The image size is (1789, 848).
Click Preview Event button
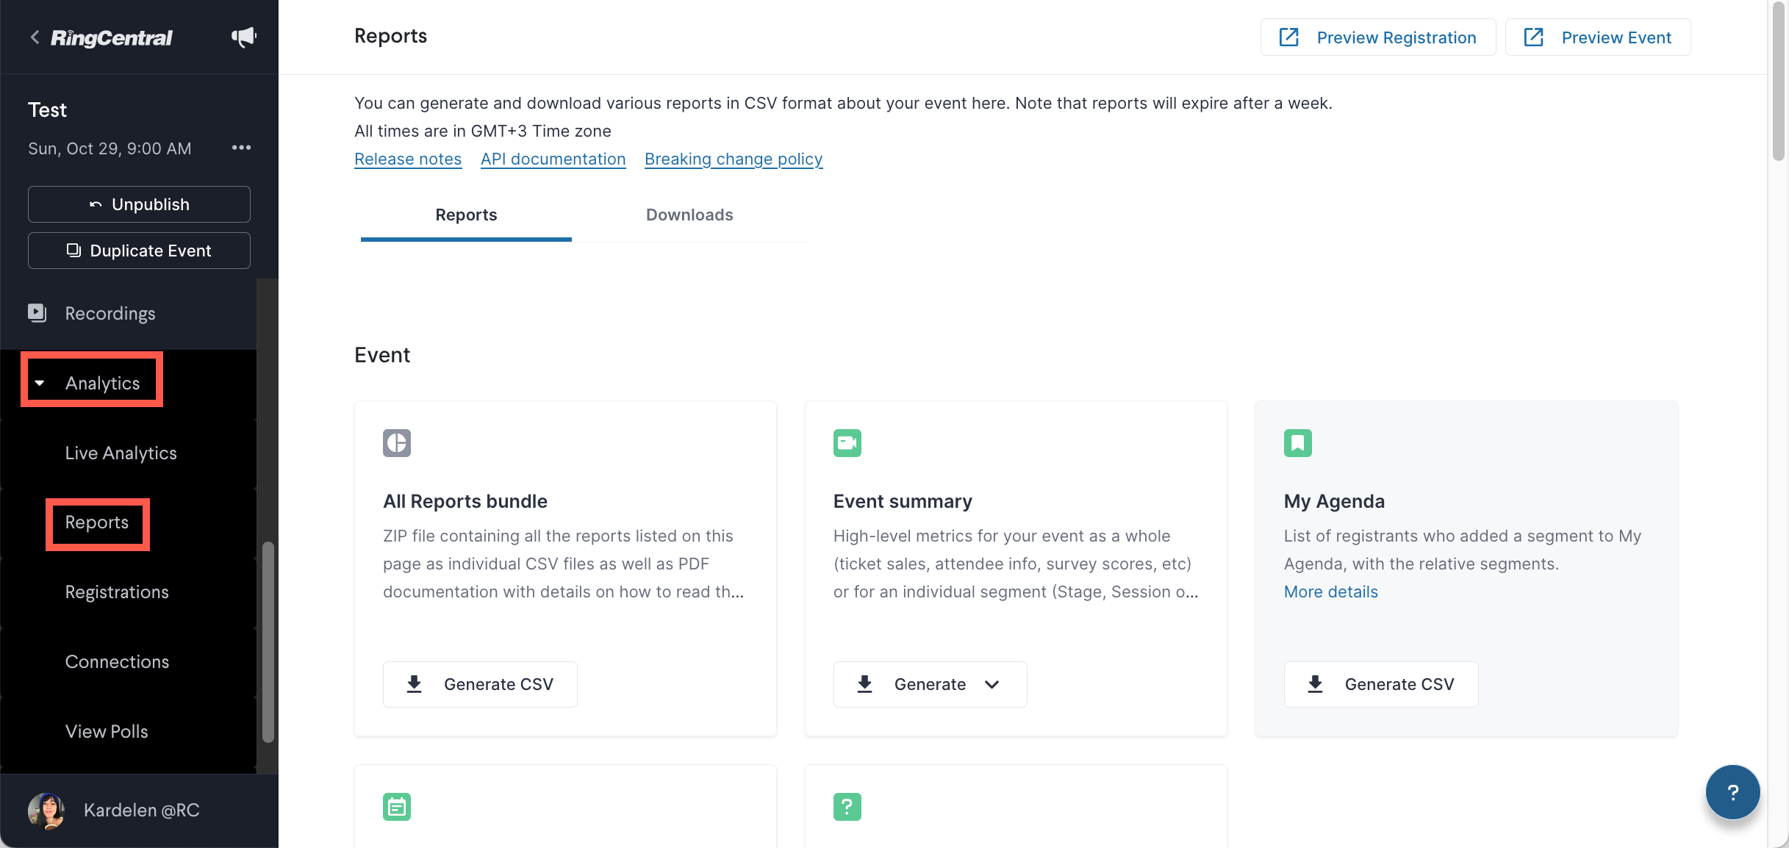[x=1598, y=37]
